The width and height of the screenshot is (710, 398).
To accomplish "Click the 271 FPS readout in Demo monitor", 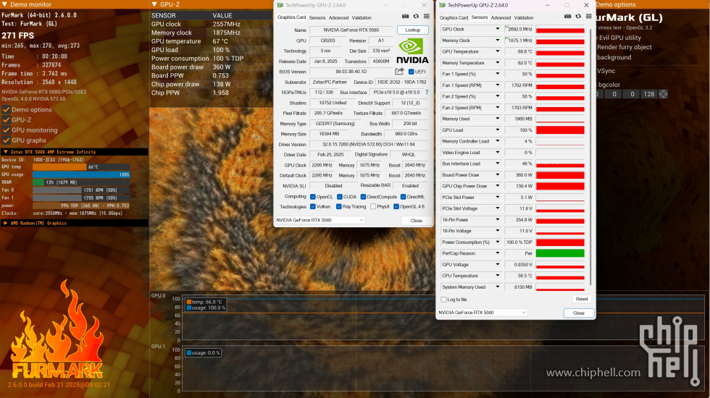I will (x=18, y=35).
